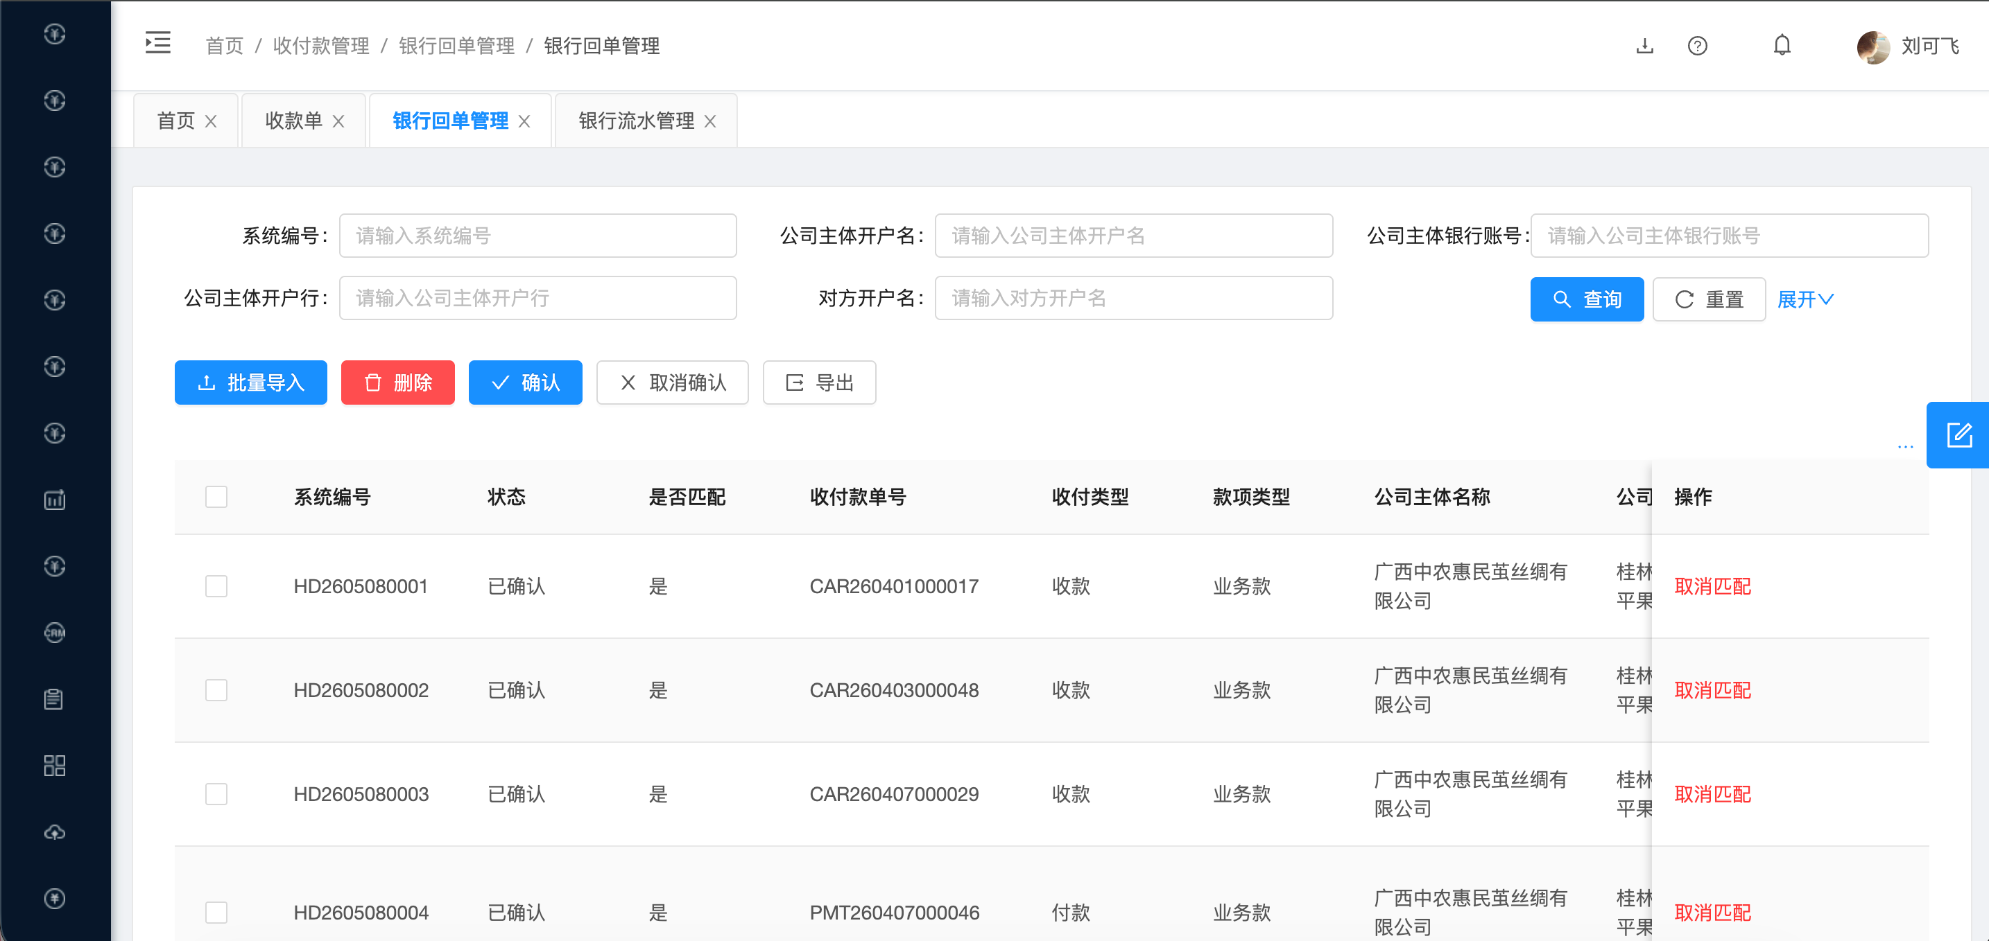Check the row HD2605080002 checkbox
The height and width of the screenshot is (941, 1989).
[x=216, y=690]
